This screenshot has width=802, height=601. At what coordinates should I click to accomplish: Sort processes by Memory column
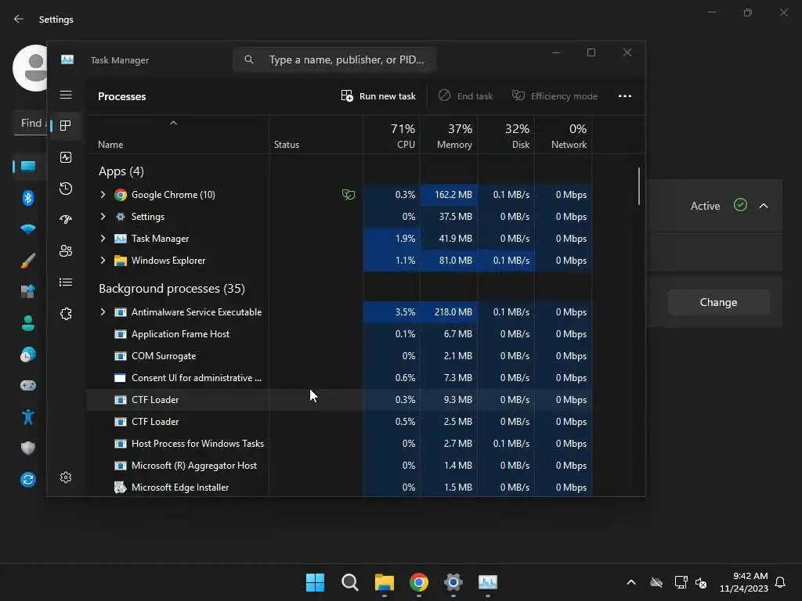click(449, 135)
